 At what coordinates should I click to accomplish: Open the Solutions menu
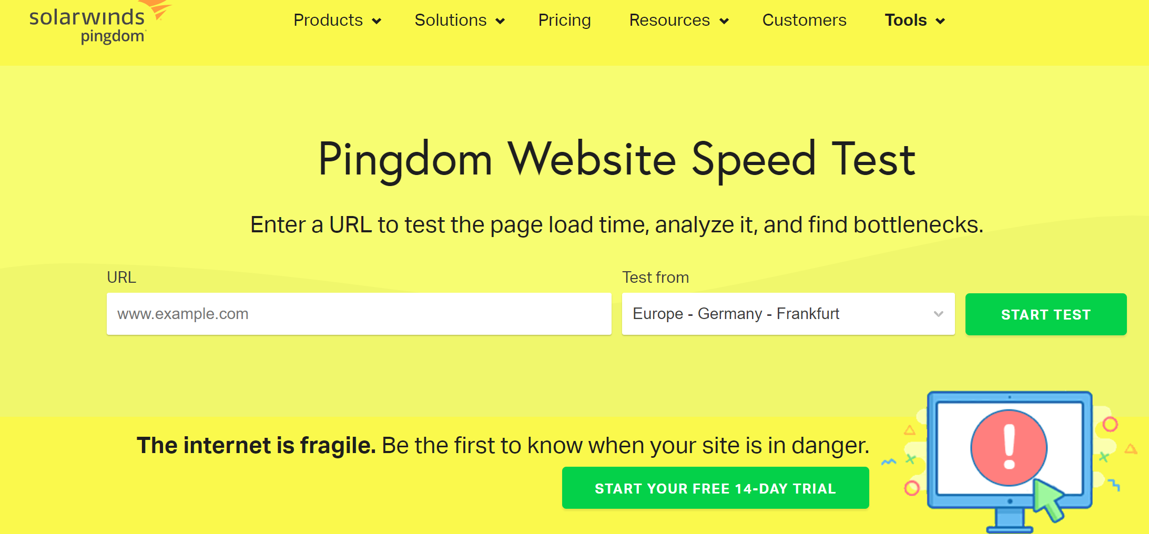pos(451,20)
